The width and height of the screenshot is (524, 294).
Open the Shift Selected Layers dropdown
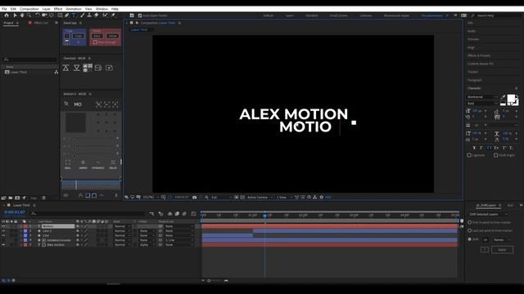pos(488,214)
